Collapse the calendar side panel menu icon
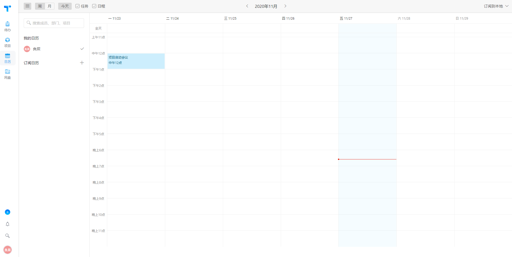The image size is (512, 257). [27, 6]
